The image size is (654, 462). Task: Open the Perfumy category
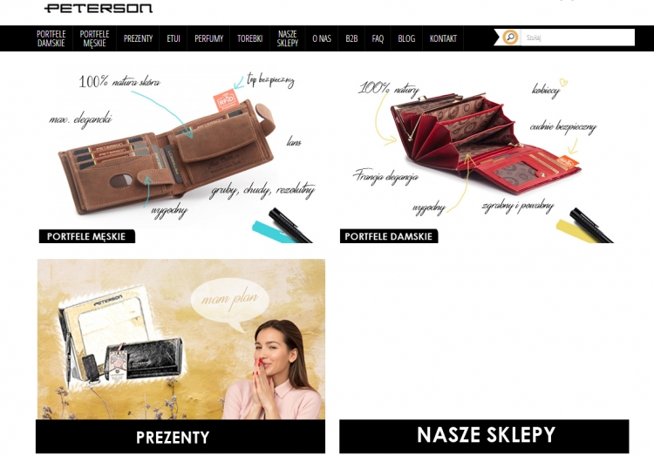(208, 38)
